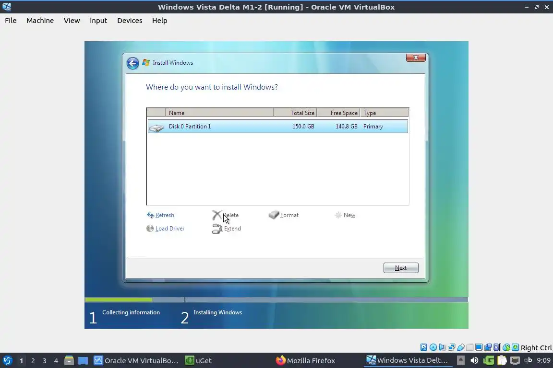
Task: Click the CPU virtualization status icon
Action: [497, 347]
